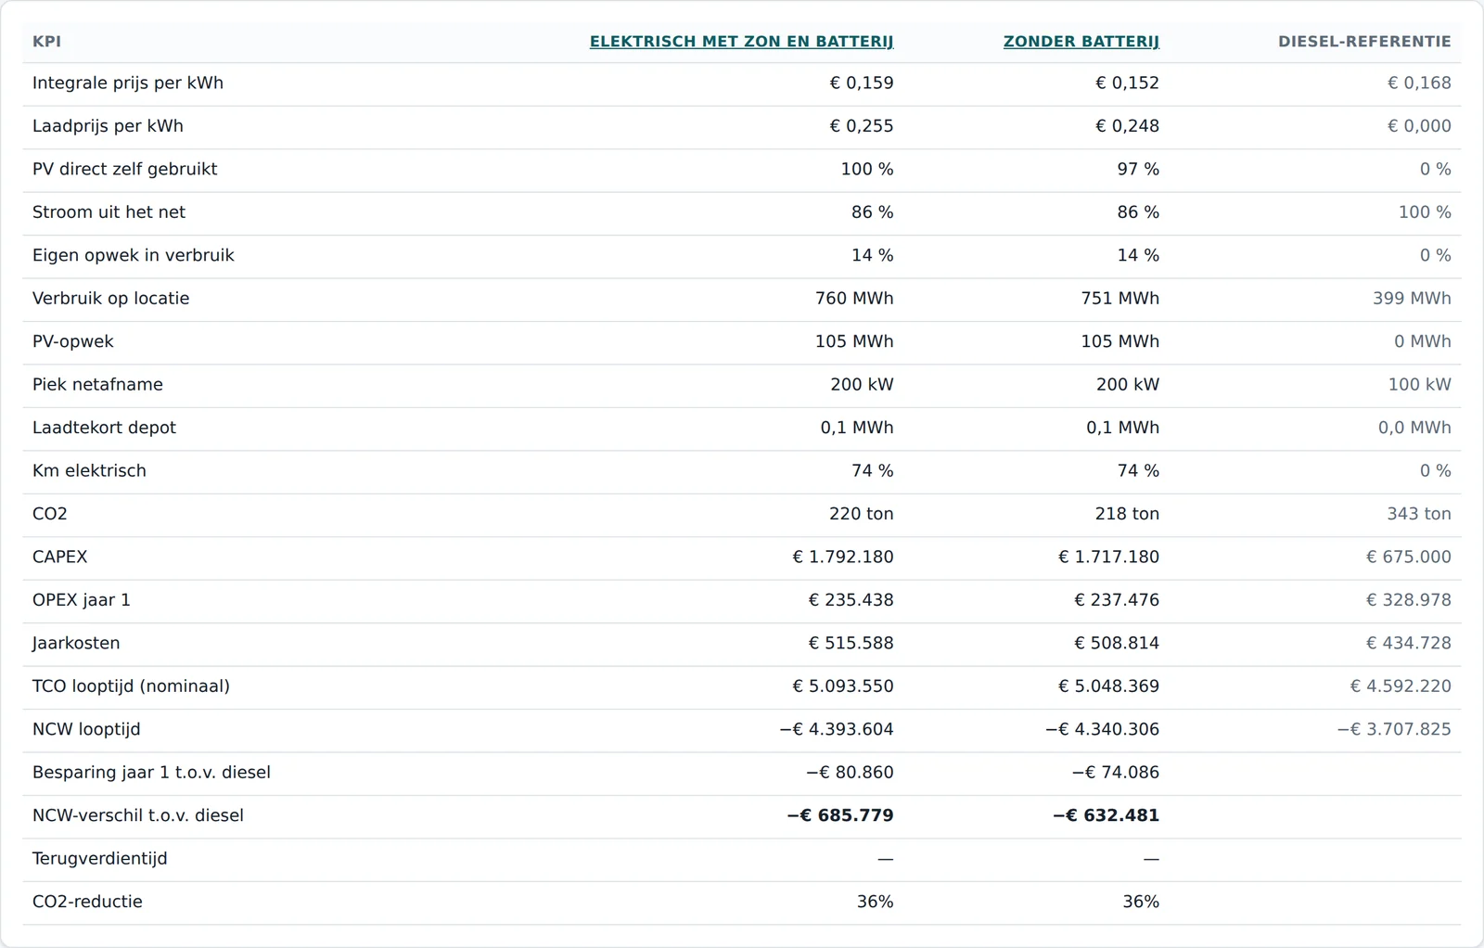
Task: Select the 'PV-opwek' row label
Action: point(72,342)
